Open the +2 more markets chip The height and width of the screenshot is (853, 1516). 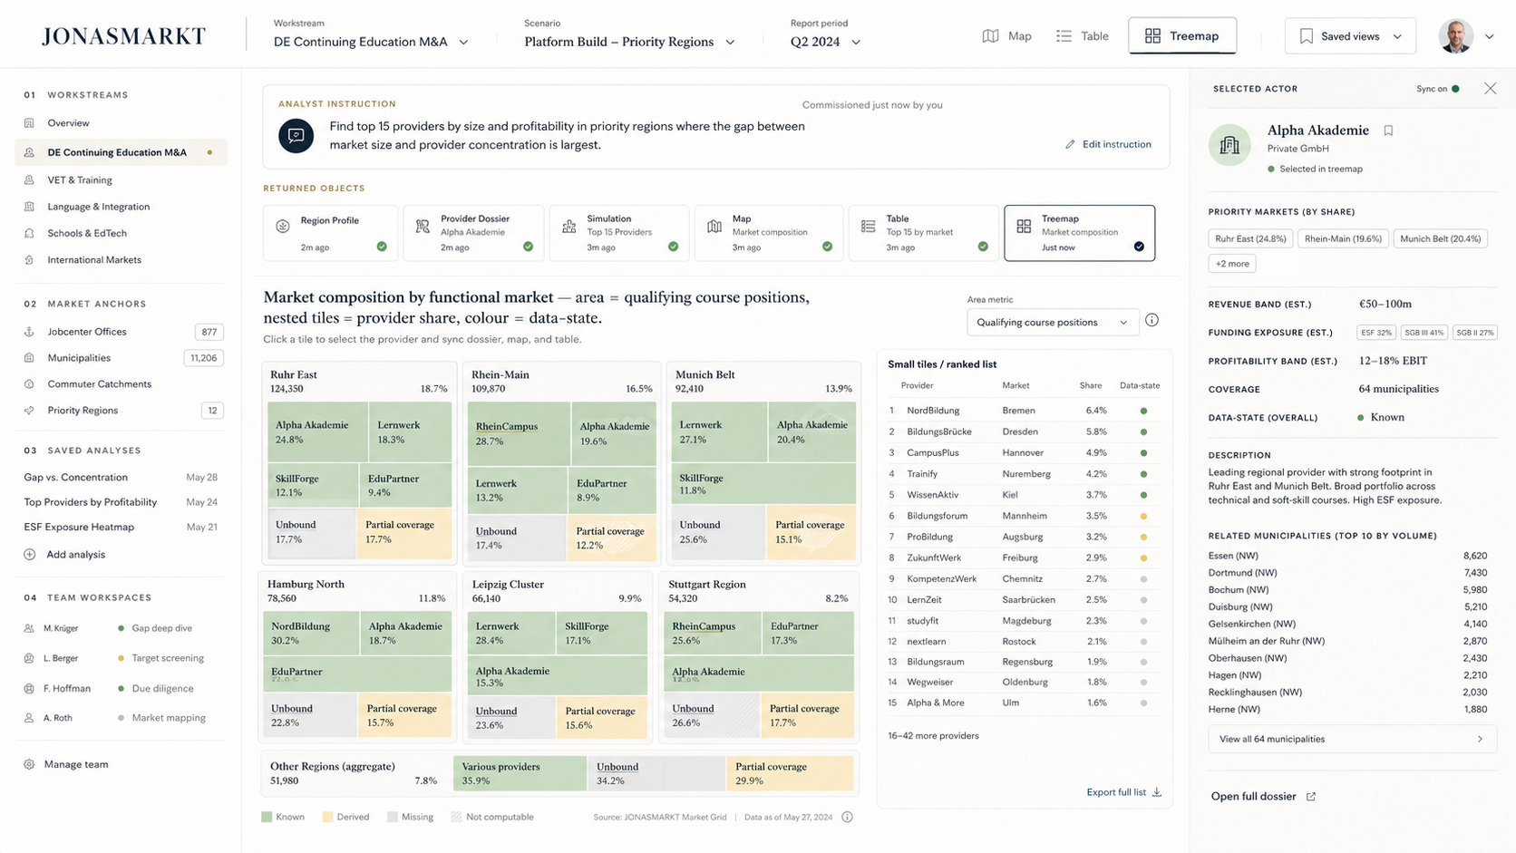[x=1231, y=264]
